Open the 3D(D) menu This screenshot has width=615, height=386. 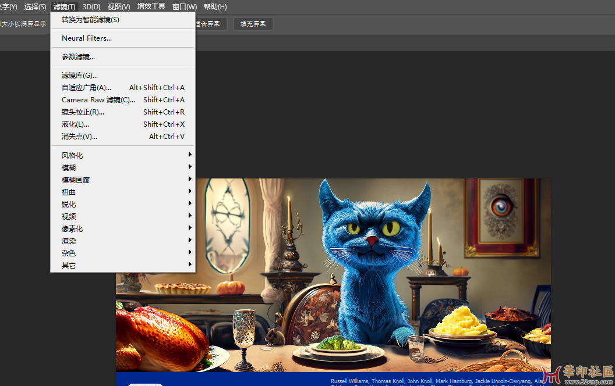(91, 7)
